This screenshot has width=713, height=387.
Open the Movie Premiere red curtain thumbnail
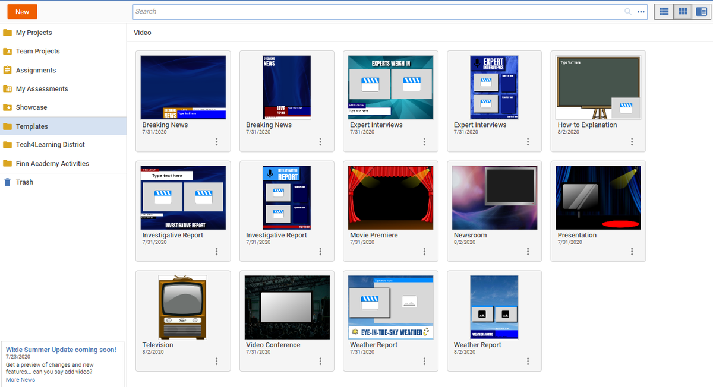[390, 198]
